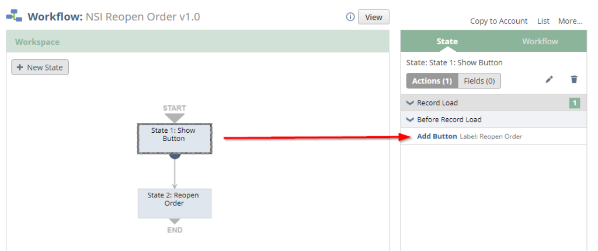Select the State 1: Show Button node
The height and width of the screenshot is (251, 598).
pos(175,139)
